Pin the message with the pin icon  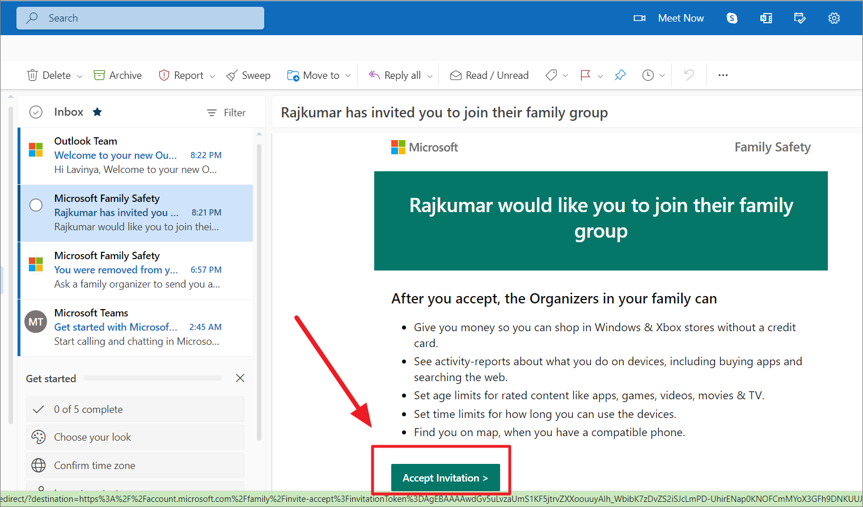[x=620, y=75]
